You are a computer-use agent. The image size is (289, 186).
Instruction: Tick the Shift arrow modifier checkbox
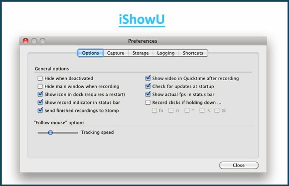coord(171,110)
